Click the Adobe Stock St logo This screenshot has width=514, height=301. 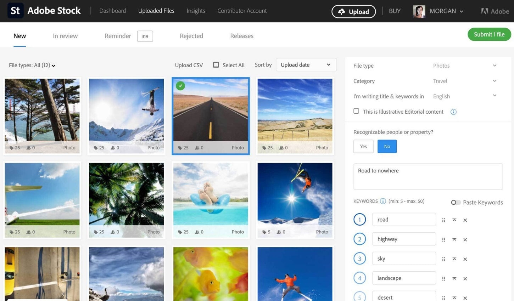tap(15, 11)
